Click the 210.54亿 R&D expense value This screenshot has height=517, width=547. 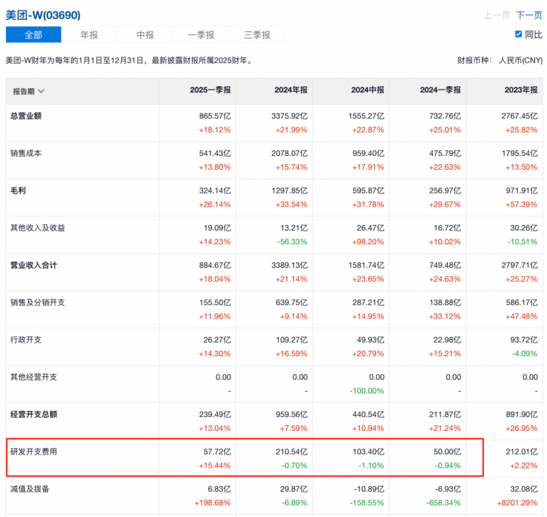pyautogui.click(x=292, y=452)
